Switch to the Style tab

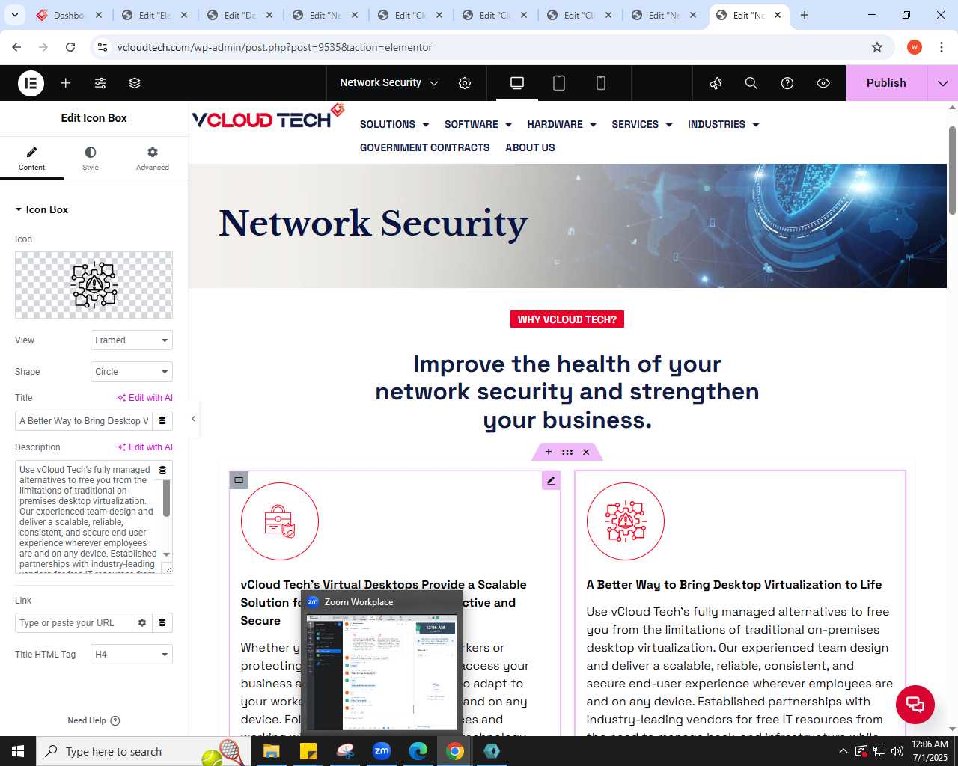pyautogui.click(x=91, y=159)
